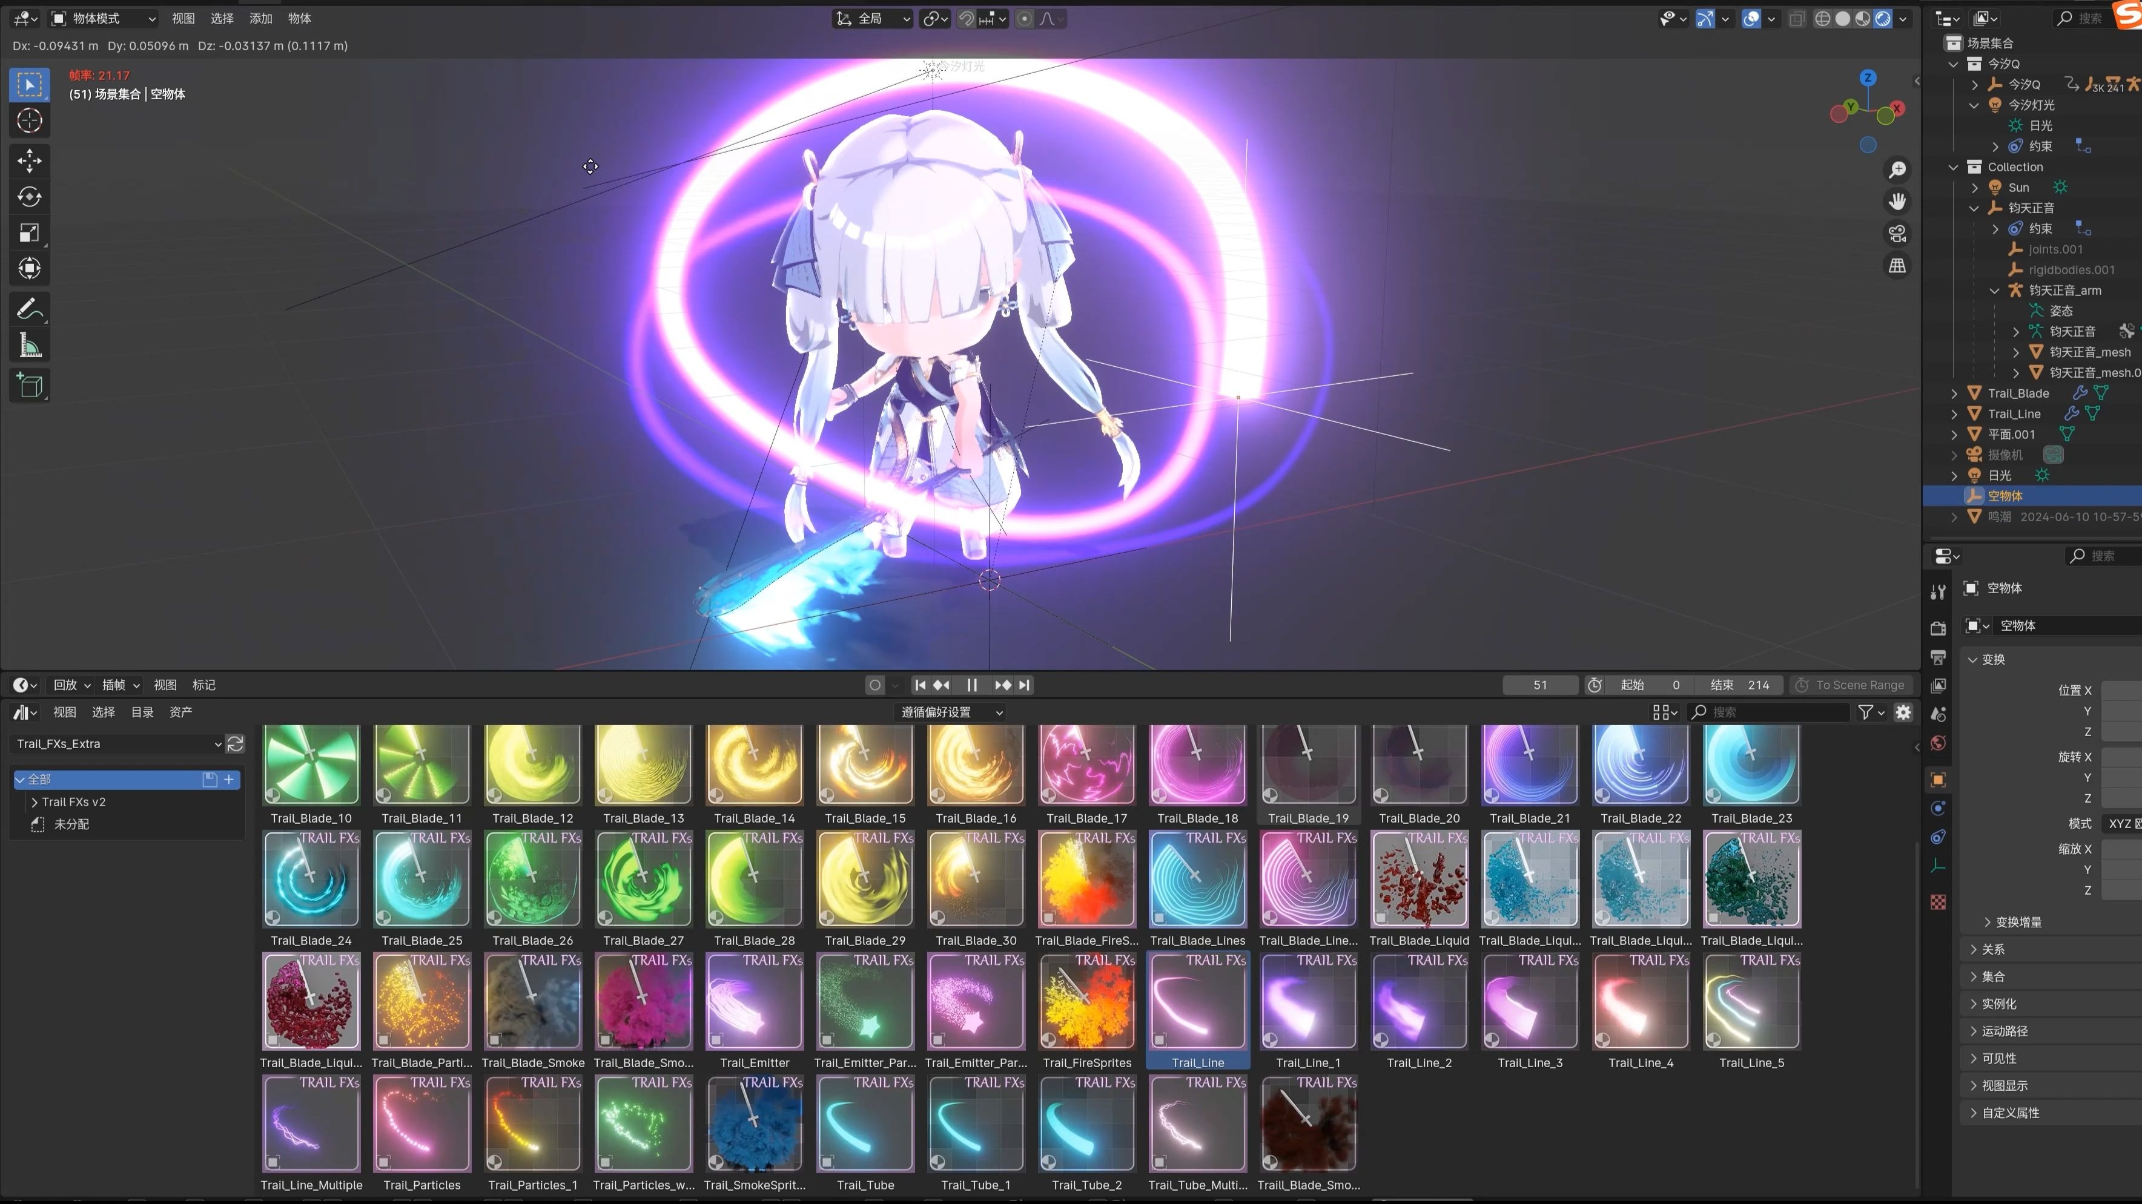This screenshot has width=2142, height=1204.
Task: Click the pan hand viewport icon
Action: (1897, 202)
